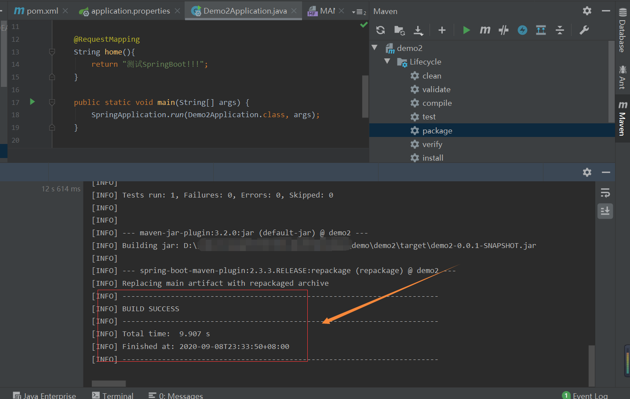This screenshot has height=399, width=630.
Task: Open the Terminal tool window
Action: click(x=113, y=395)
